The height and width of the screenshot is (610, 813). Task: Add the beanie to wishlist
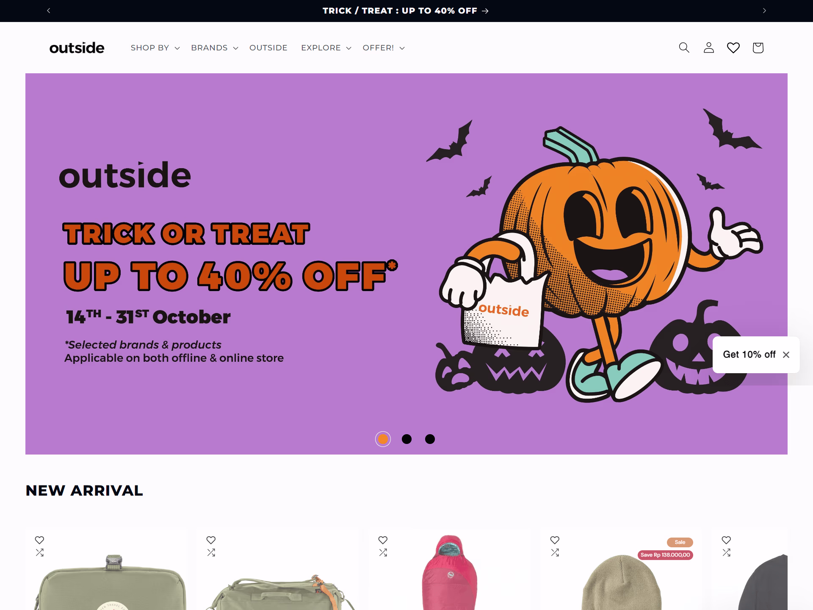[x=555, y=540]
